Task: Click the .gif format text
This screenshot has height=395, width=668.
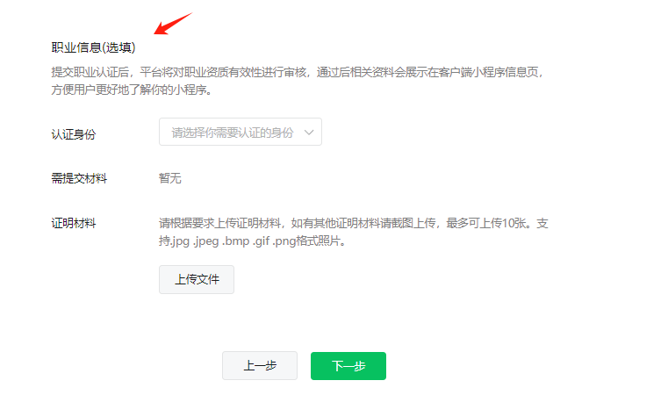Action: pyautogui.click(x=262, y=241)
